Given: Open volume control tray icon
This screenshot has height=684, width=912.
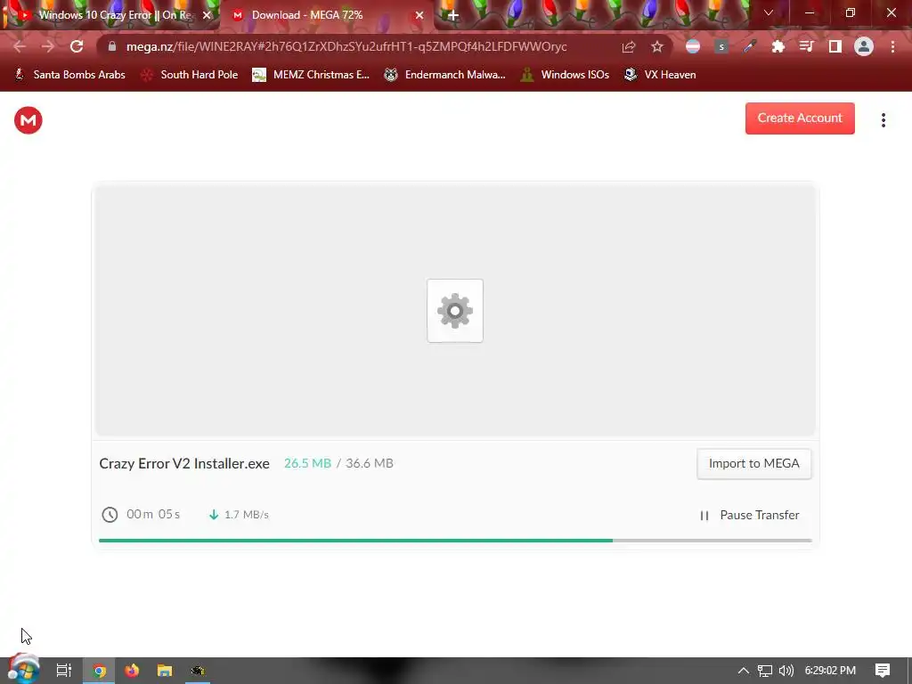Looking at the screenshot, I should tap(786, 671).
